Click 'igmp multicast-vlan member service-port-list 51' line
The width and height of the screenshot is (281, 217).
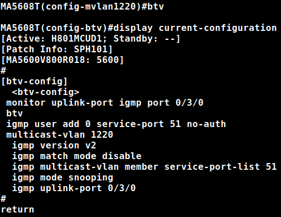coord(144,167)
